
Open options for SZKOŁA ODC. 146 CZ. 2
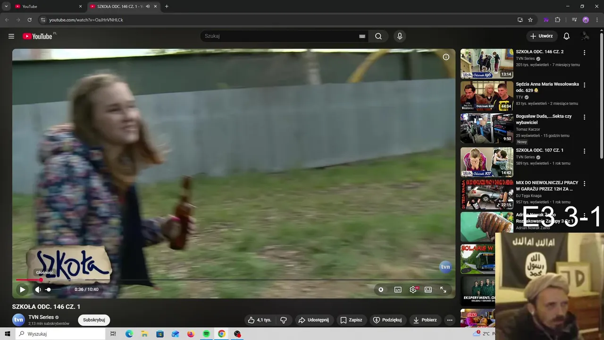tap(584, 53)
